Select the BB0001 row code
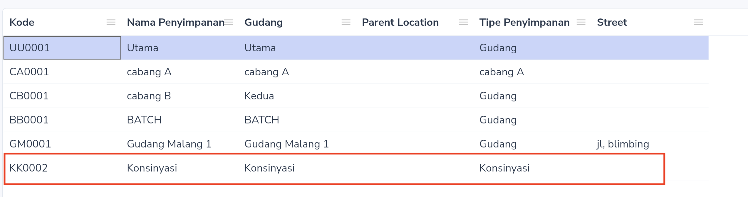 (29, 120)
